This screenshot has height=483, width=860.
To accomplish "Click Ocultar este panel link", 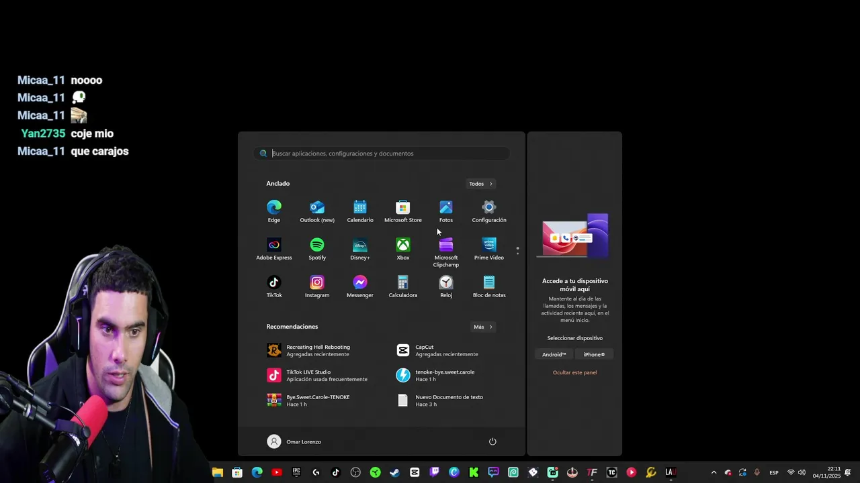I will (574, 372).
